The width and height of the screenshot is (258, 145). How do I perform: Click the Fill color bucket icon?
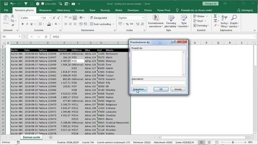49,24
